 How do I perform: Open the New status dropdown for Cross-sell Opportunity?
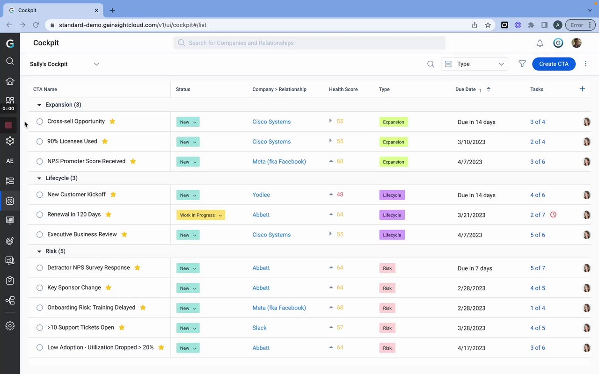(188, 122)
